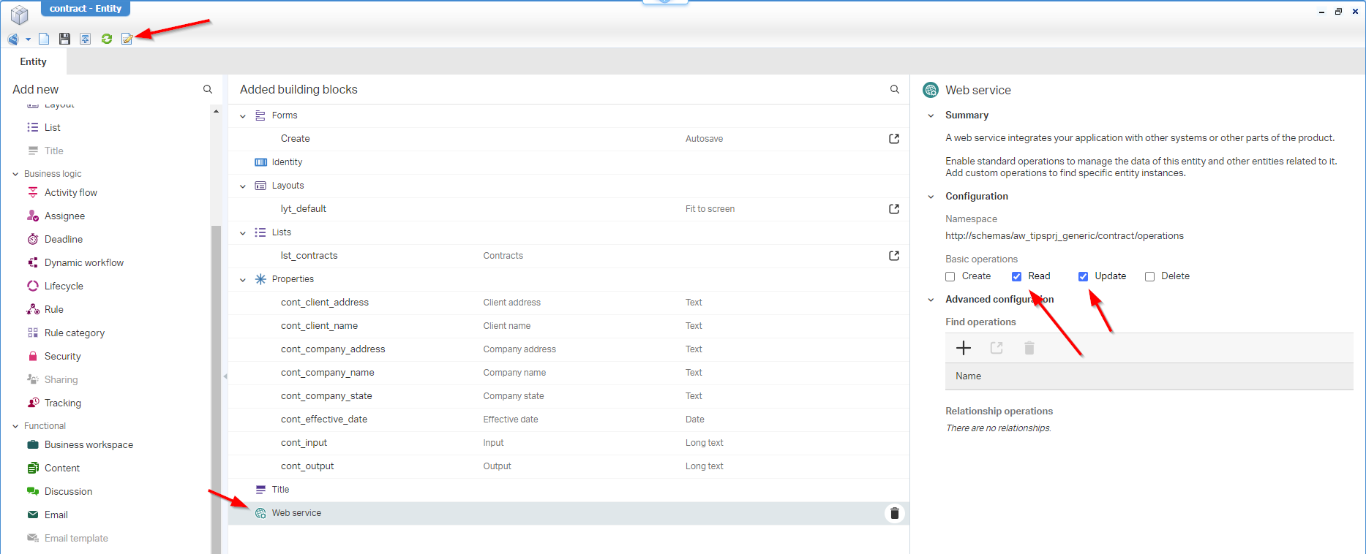Screen dimensions: 1366x554
Task: Click the cube application icon
Action: click(x=20, y=14)
